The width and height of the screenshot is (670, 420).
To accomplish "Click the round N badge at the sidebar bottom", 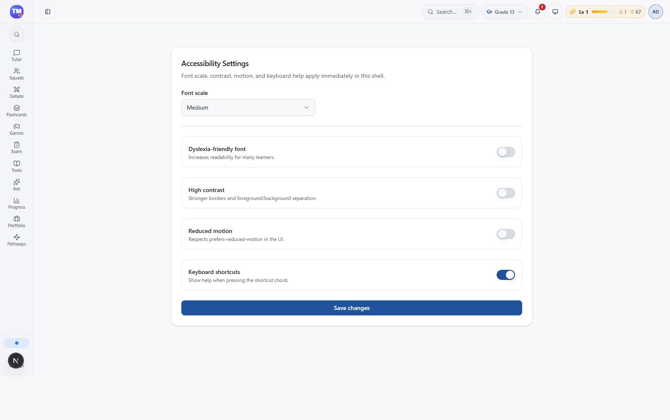I will point(16,361).
